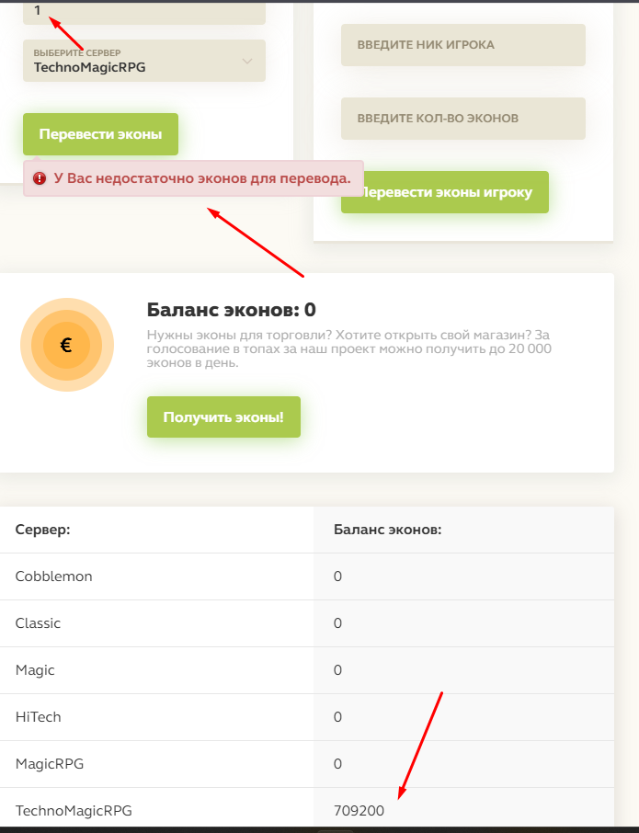
Task: Click the red error icon in alert
Action: pyautogui.click(x=40, y=178)
